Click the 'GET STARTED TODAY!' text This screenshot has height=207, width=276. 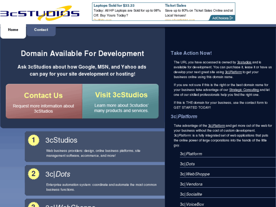pos(192,107)
